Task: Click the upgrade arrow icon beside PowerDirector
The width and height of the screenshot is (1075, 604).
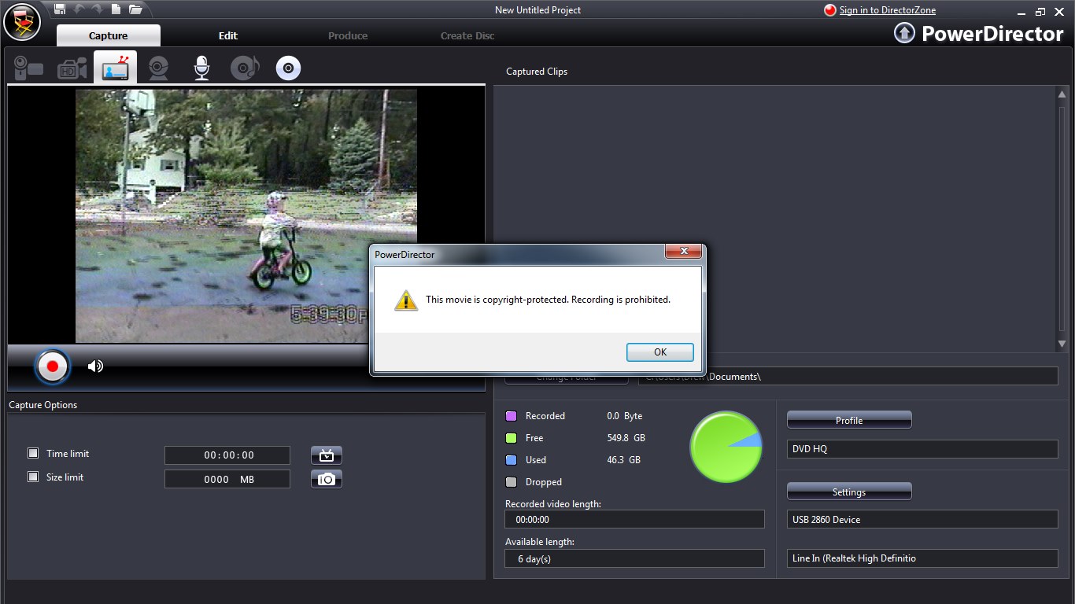Action: [x=904, y=33]
